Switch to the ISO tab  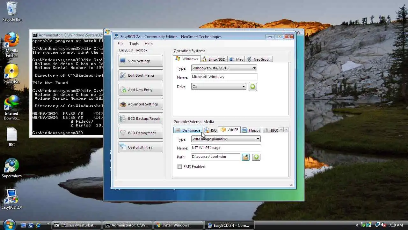coord(210,130)
